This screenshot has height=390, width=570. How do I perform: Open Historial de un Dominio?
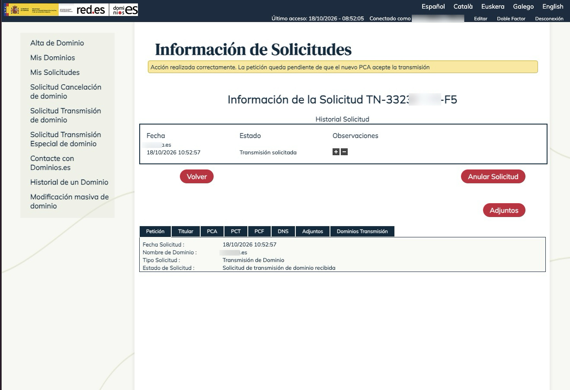coord(69,182)
